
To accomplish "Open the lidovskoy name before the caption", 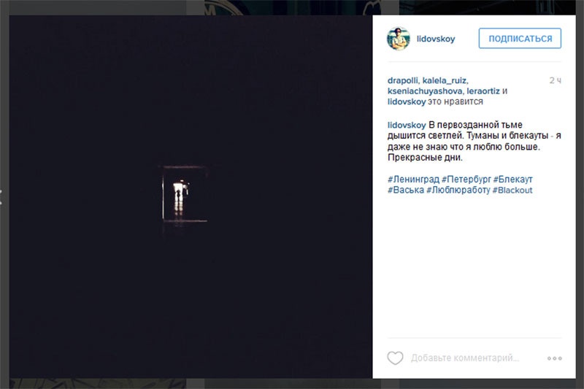I will [x=407, y=125].
